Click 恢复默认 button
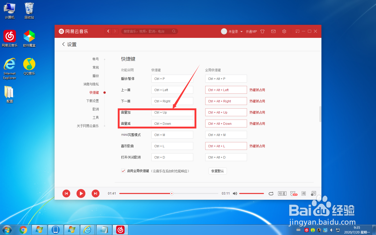 pyautogui.click(x=218, y=171)
